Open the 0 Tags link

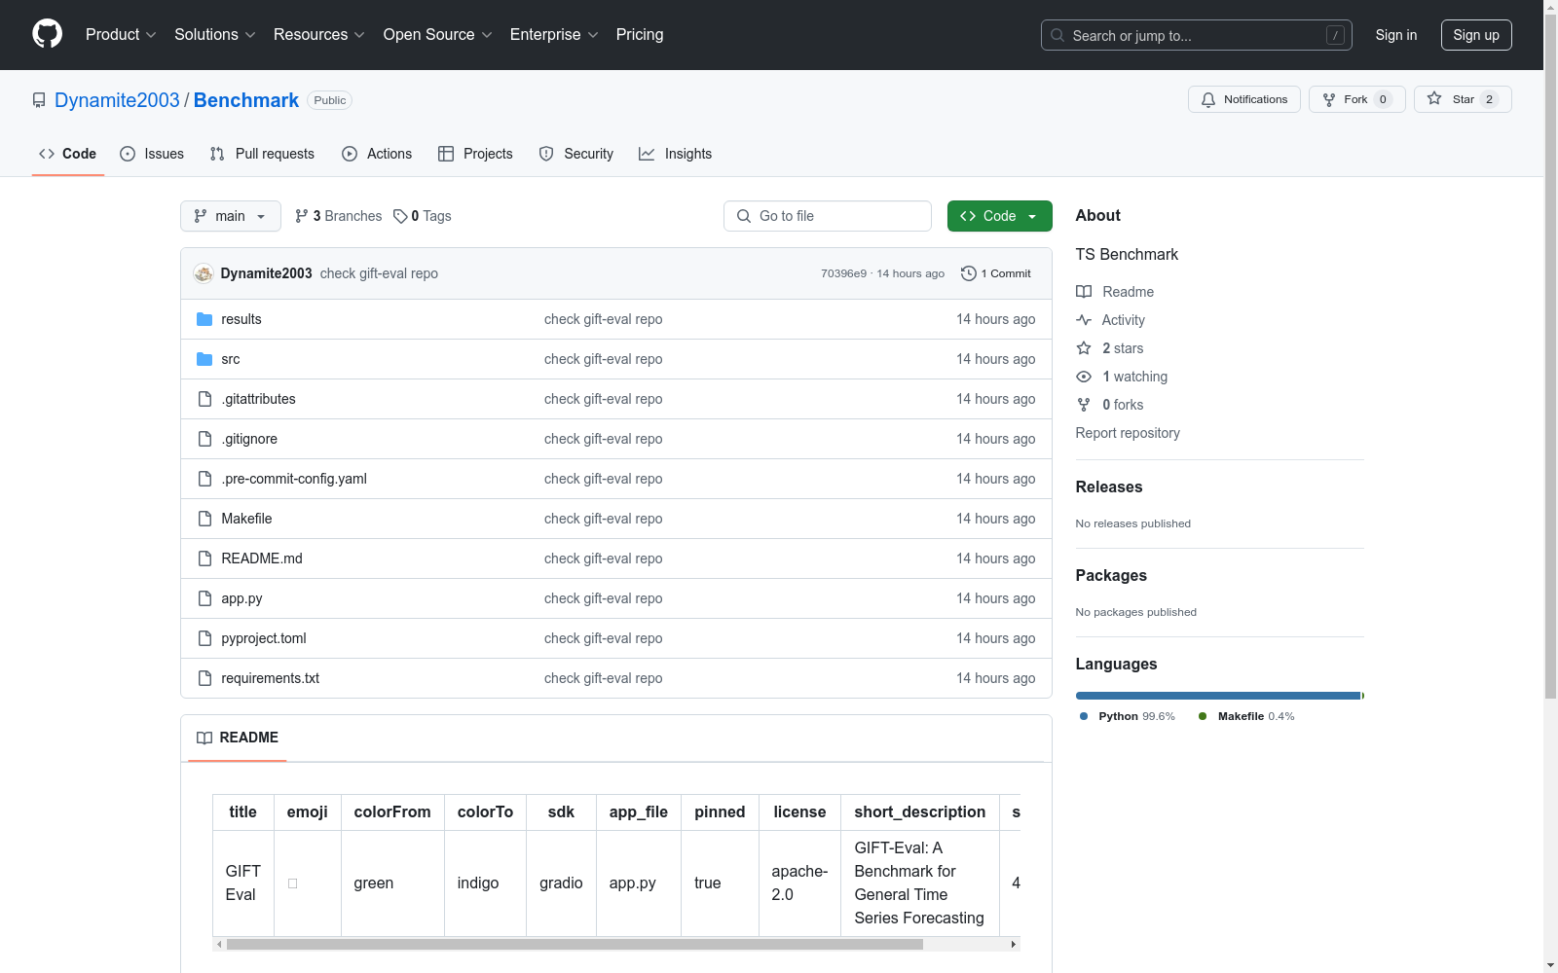(423, 216)
